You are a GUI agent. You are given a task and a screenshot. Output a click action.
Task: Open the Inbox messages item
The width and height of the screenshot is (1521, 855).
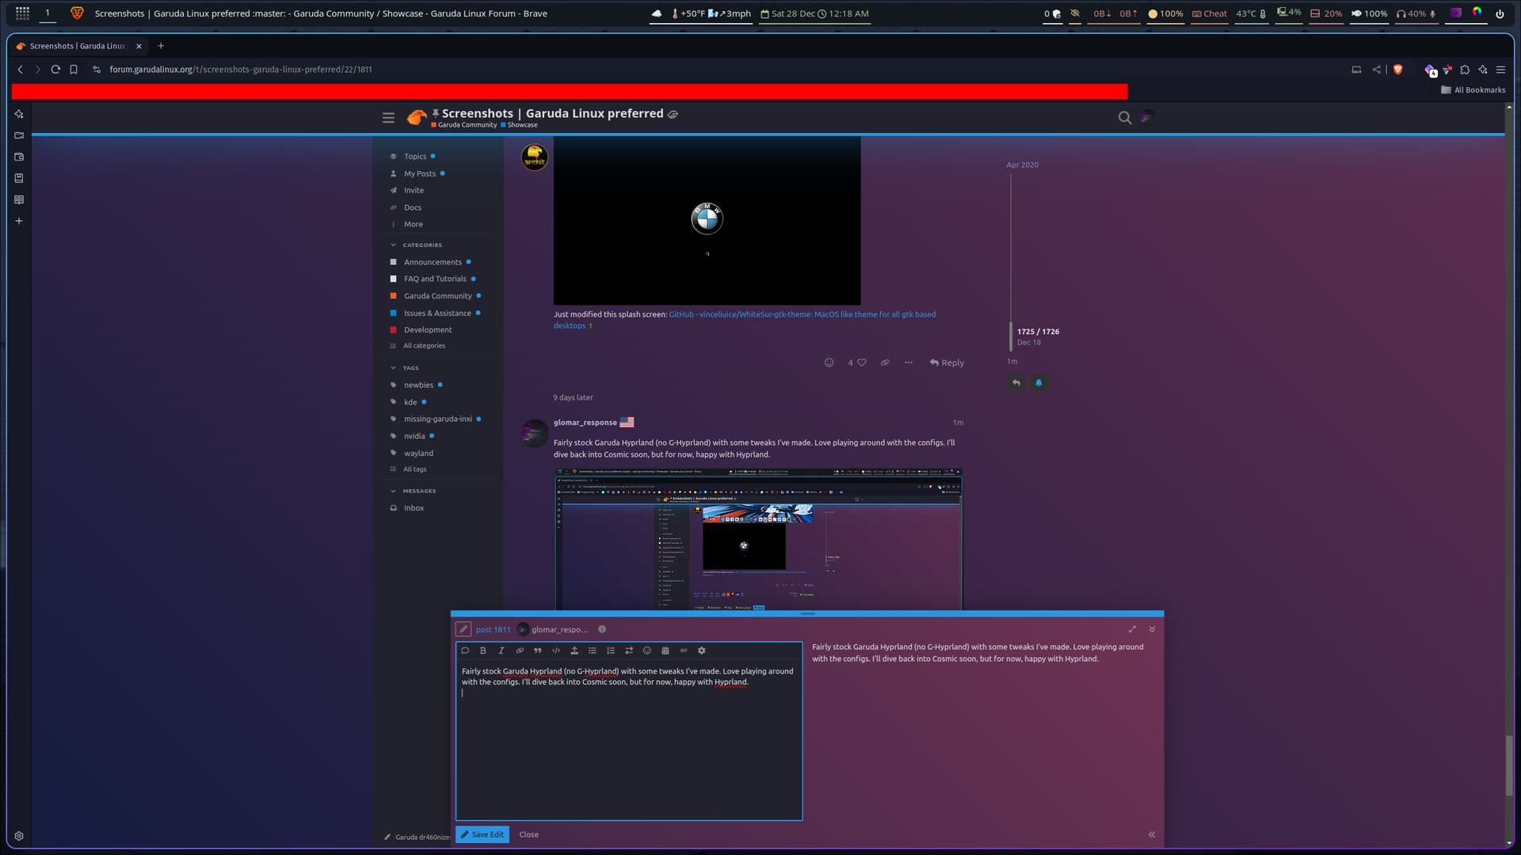[414, 508]
